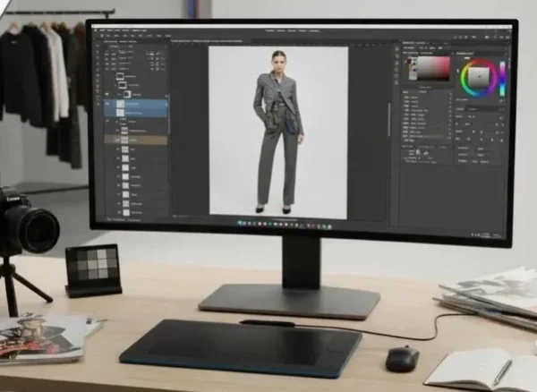Select the lower blue-highlighted layer row

(x=136, y=113)
